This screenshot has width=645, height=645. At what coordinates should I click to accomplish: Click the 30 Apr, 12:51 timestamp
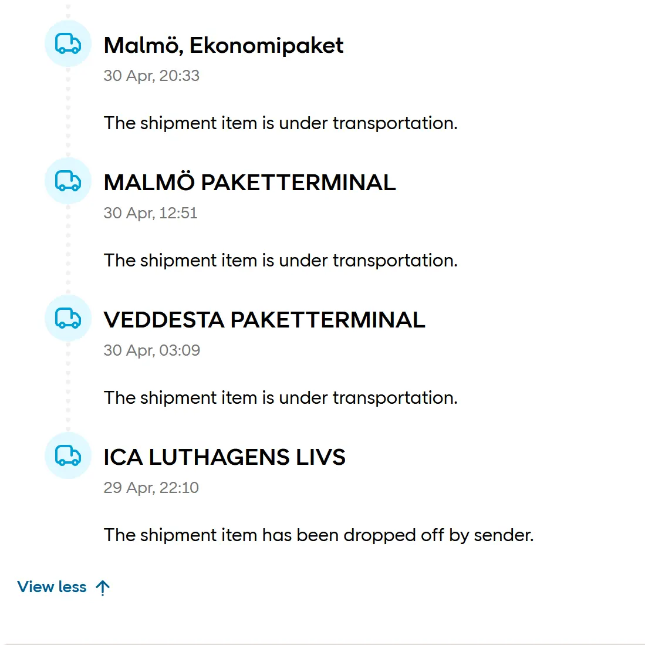coord(150,213)
